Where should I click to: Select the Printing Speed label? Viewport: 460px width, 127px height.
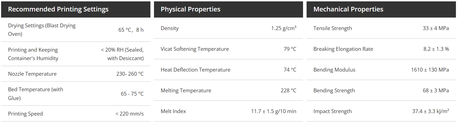tap(25, 114)
